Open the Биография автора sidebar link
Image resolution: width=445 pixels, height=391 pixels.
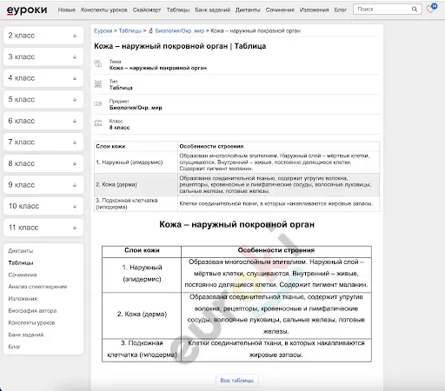[32, 311]
